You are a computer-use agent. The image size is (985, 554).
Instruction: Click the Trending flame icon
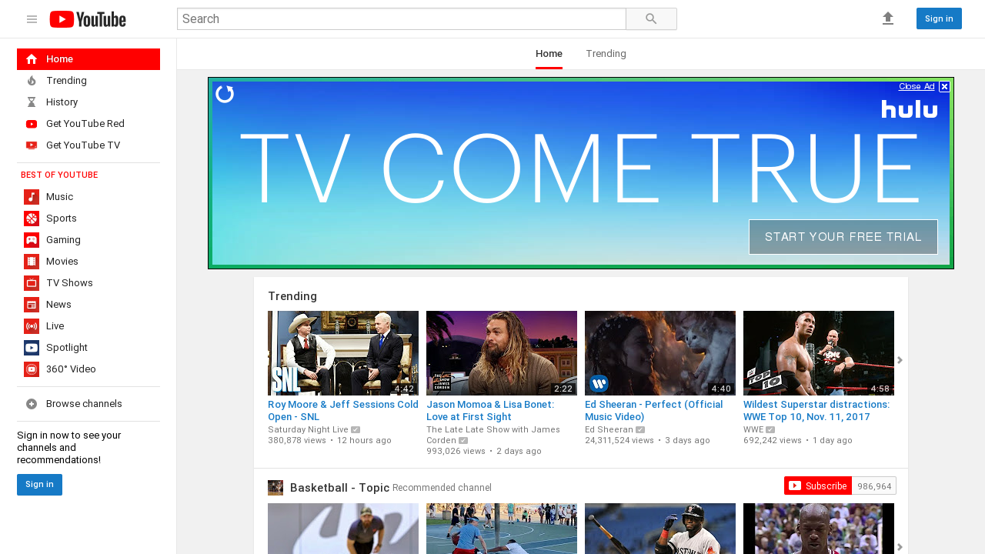32,81
